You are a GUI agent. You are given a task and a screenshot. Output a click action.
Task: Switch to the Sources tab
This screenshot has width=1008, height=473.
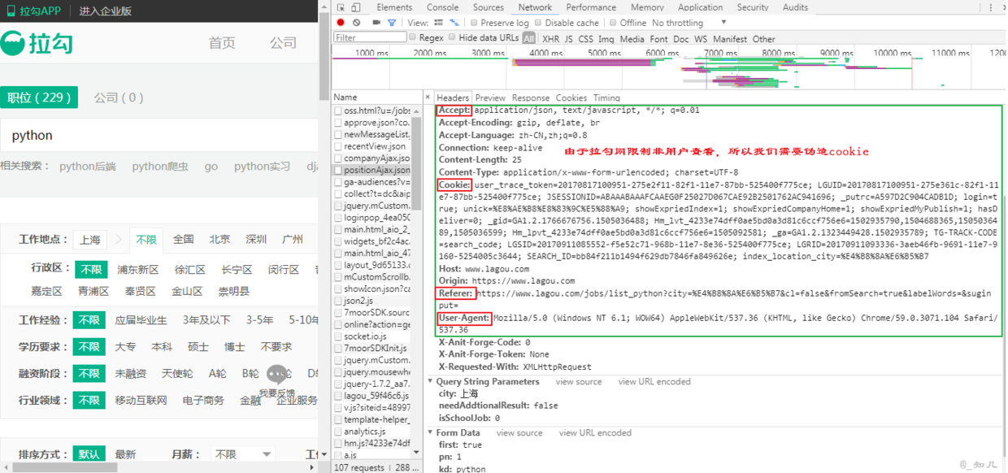[x=488, y=7]
